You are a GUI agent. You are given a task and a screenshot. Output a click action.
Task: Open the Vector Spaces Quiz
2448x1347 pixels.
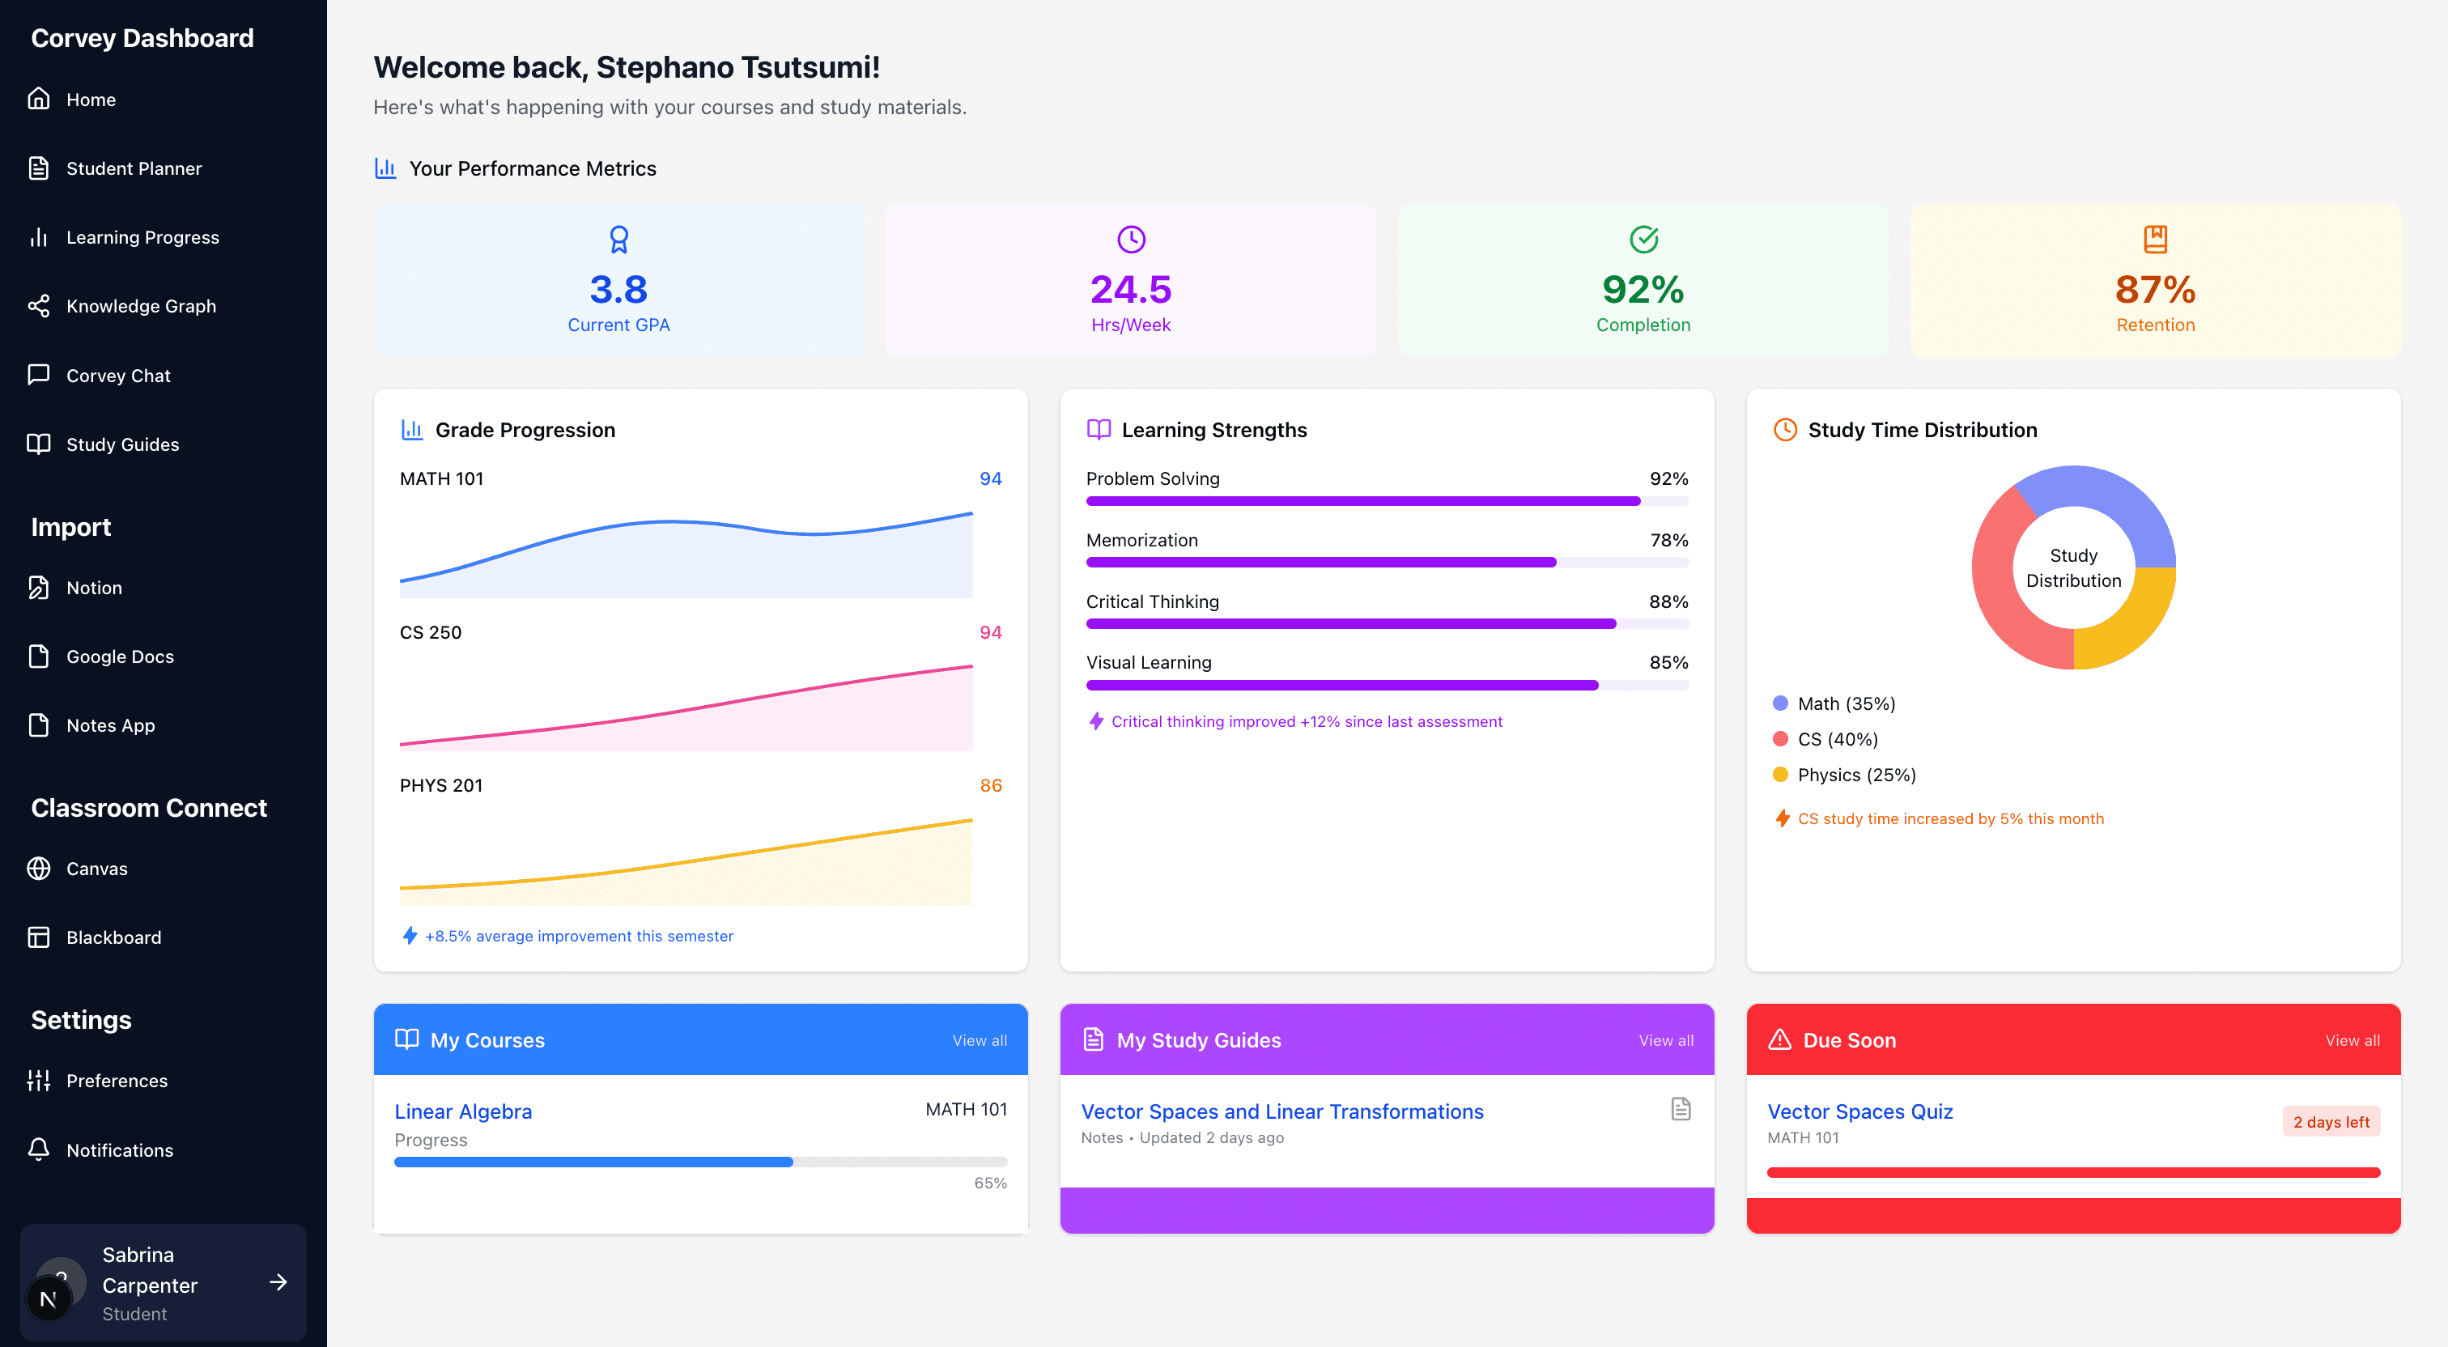[x=1859, y=1111]
